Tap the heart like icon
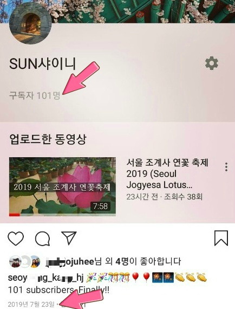Viewport: 235px width, 309px height. [16, 239]
